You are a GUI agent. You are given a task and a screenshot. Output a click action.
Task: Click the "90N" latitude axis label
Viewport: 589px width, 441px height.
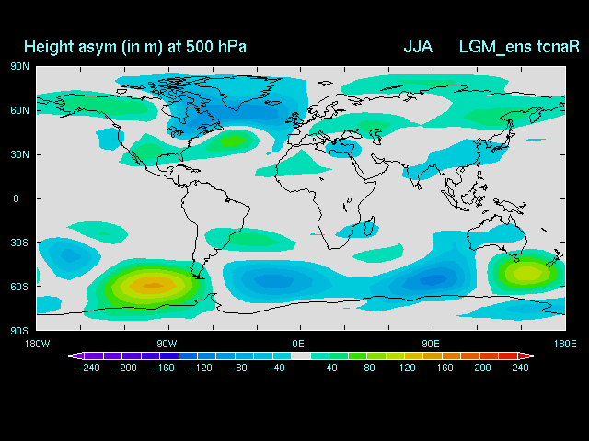[18, 66]
